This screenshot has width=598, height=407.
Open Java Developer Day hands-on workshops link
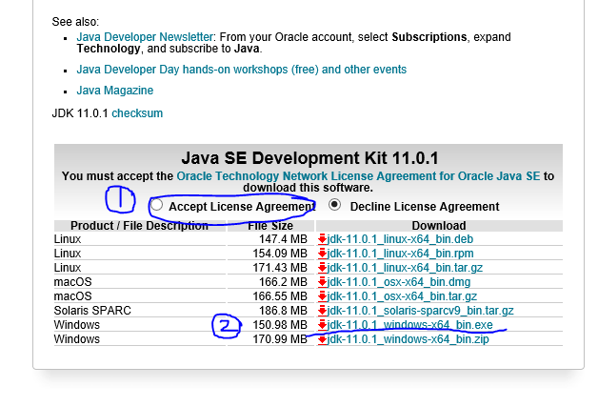pos(242,70)
